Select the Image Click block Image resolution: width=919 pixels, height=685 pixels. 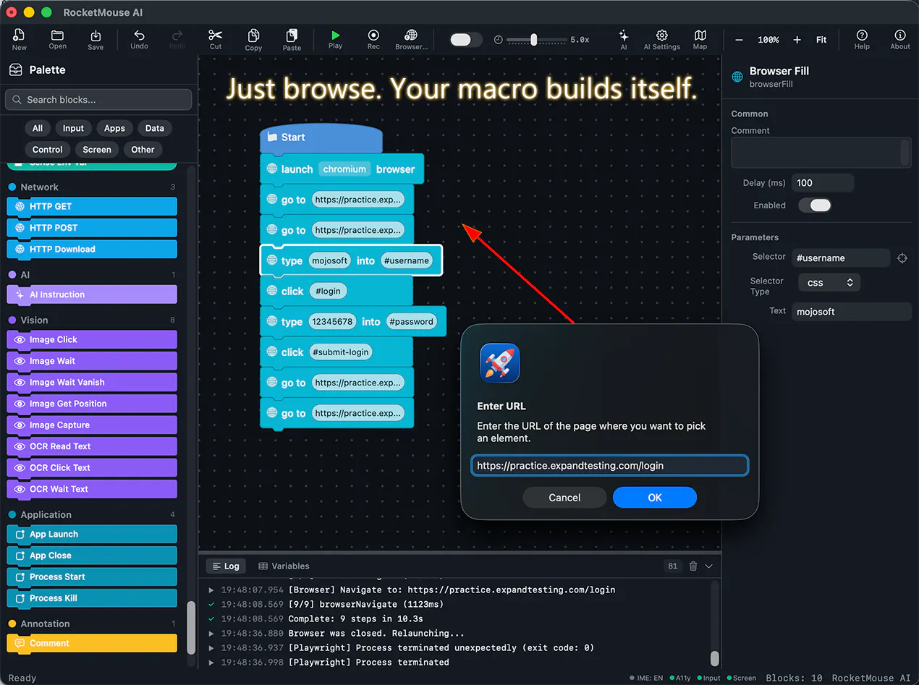click(92, 339)
